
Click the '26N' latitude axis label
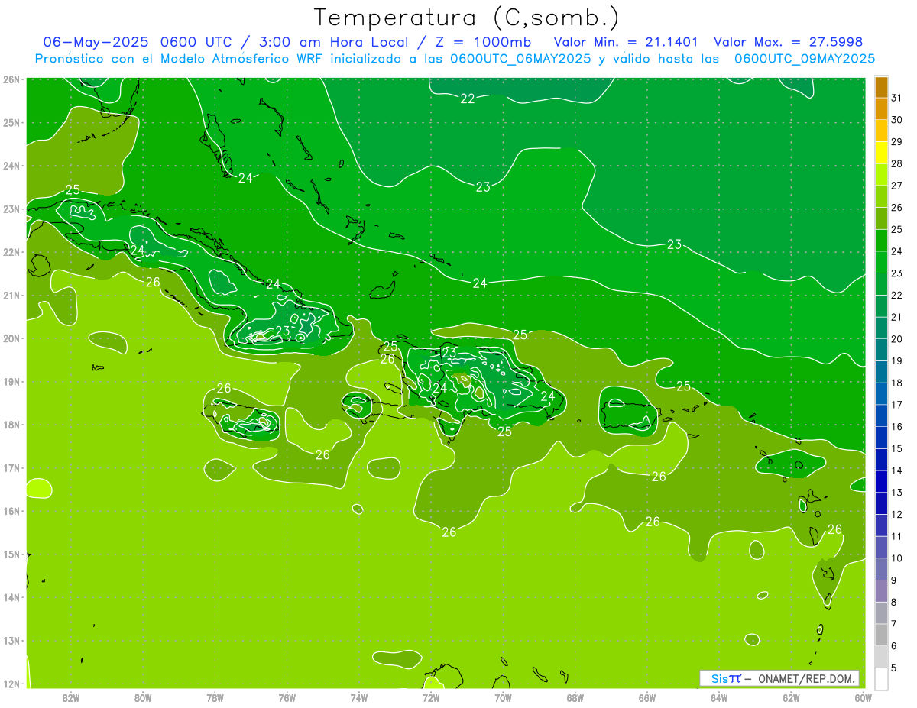click(12, 79)
